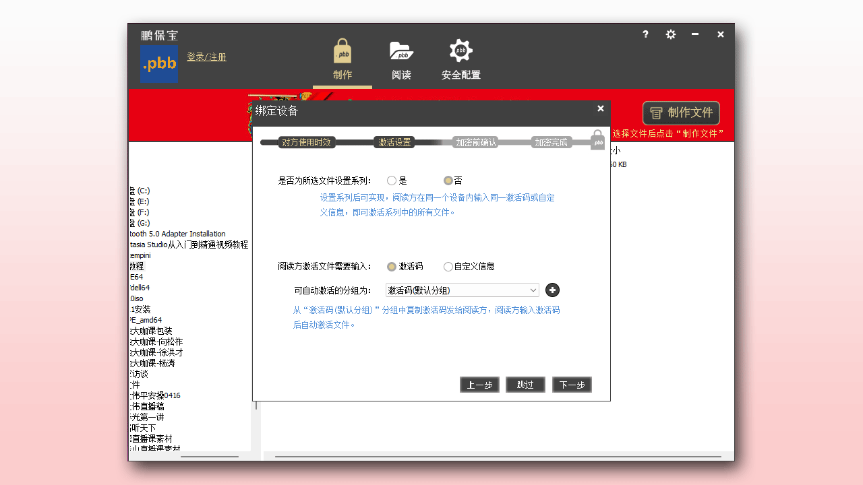Select the 激活码 radio button

392,266
